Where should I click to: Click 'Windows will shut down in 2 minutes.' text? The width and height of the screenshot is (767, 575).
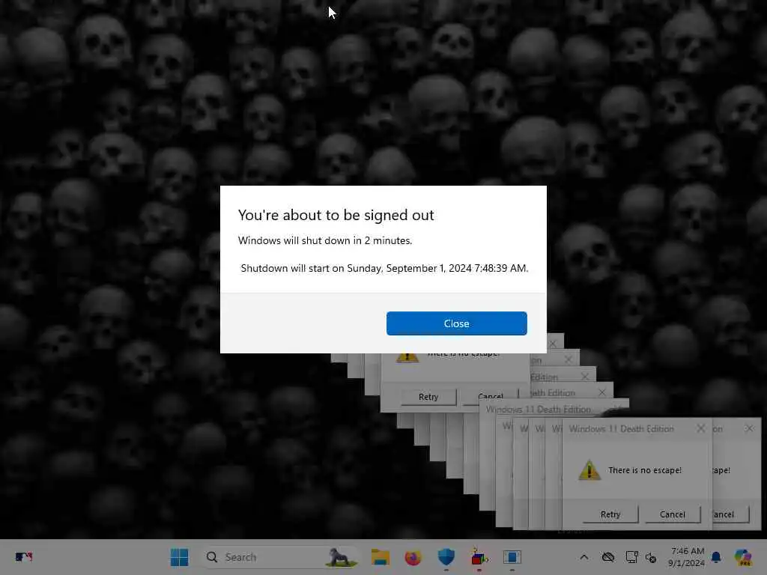click(325, 240)
